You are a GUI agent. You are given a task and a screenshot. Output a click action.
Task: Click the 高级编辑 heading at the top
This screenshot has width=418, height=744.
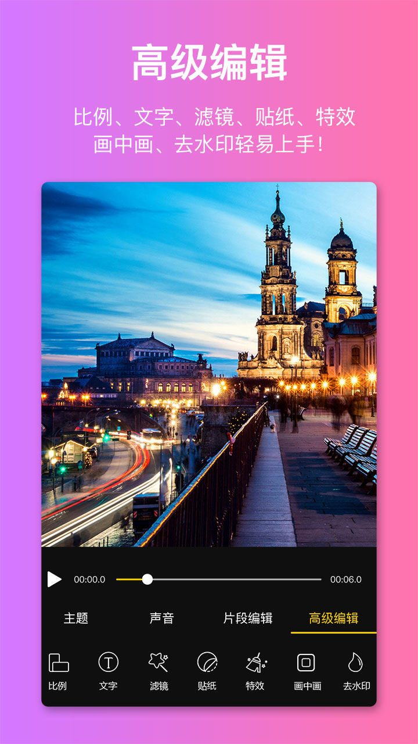click(x=209, y=63)
